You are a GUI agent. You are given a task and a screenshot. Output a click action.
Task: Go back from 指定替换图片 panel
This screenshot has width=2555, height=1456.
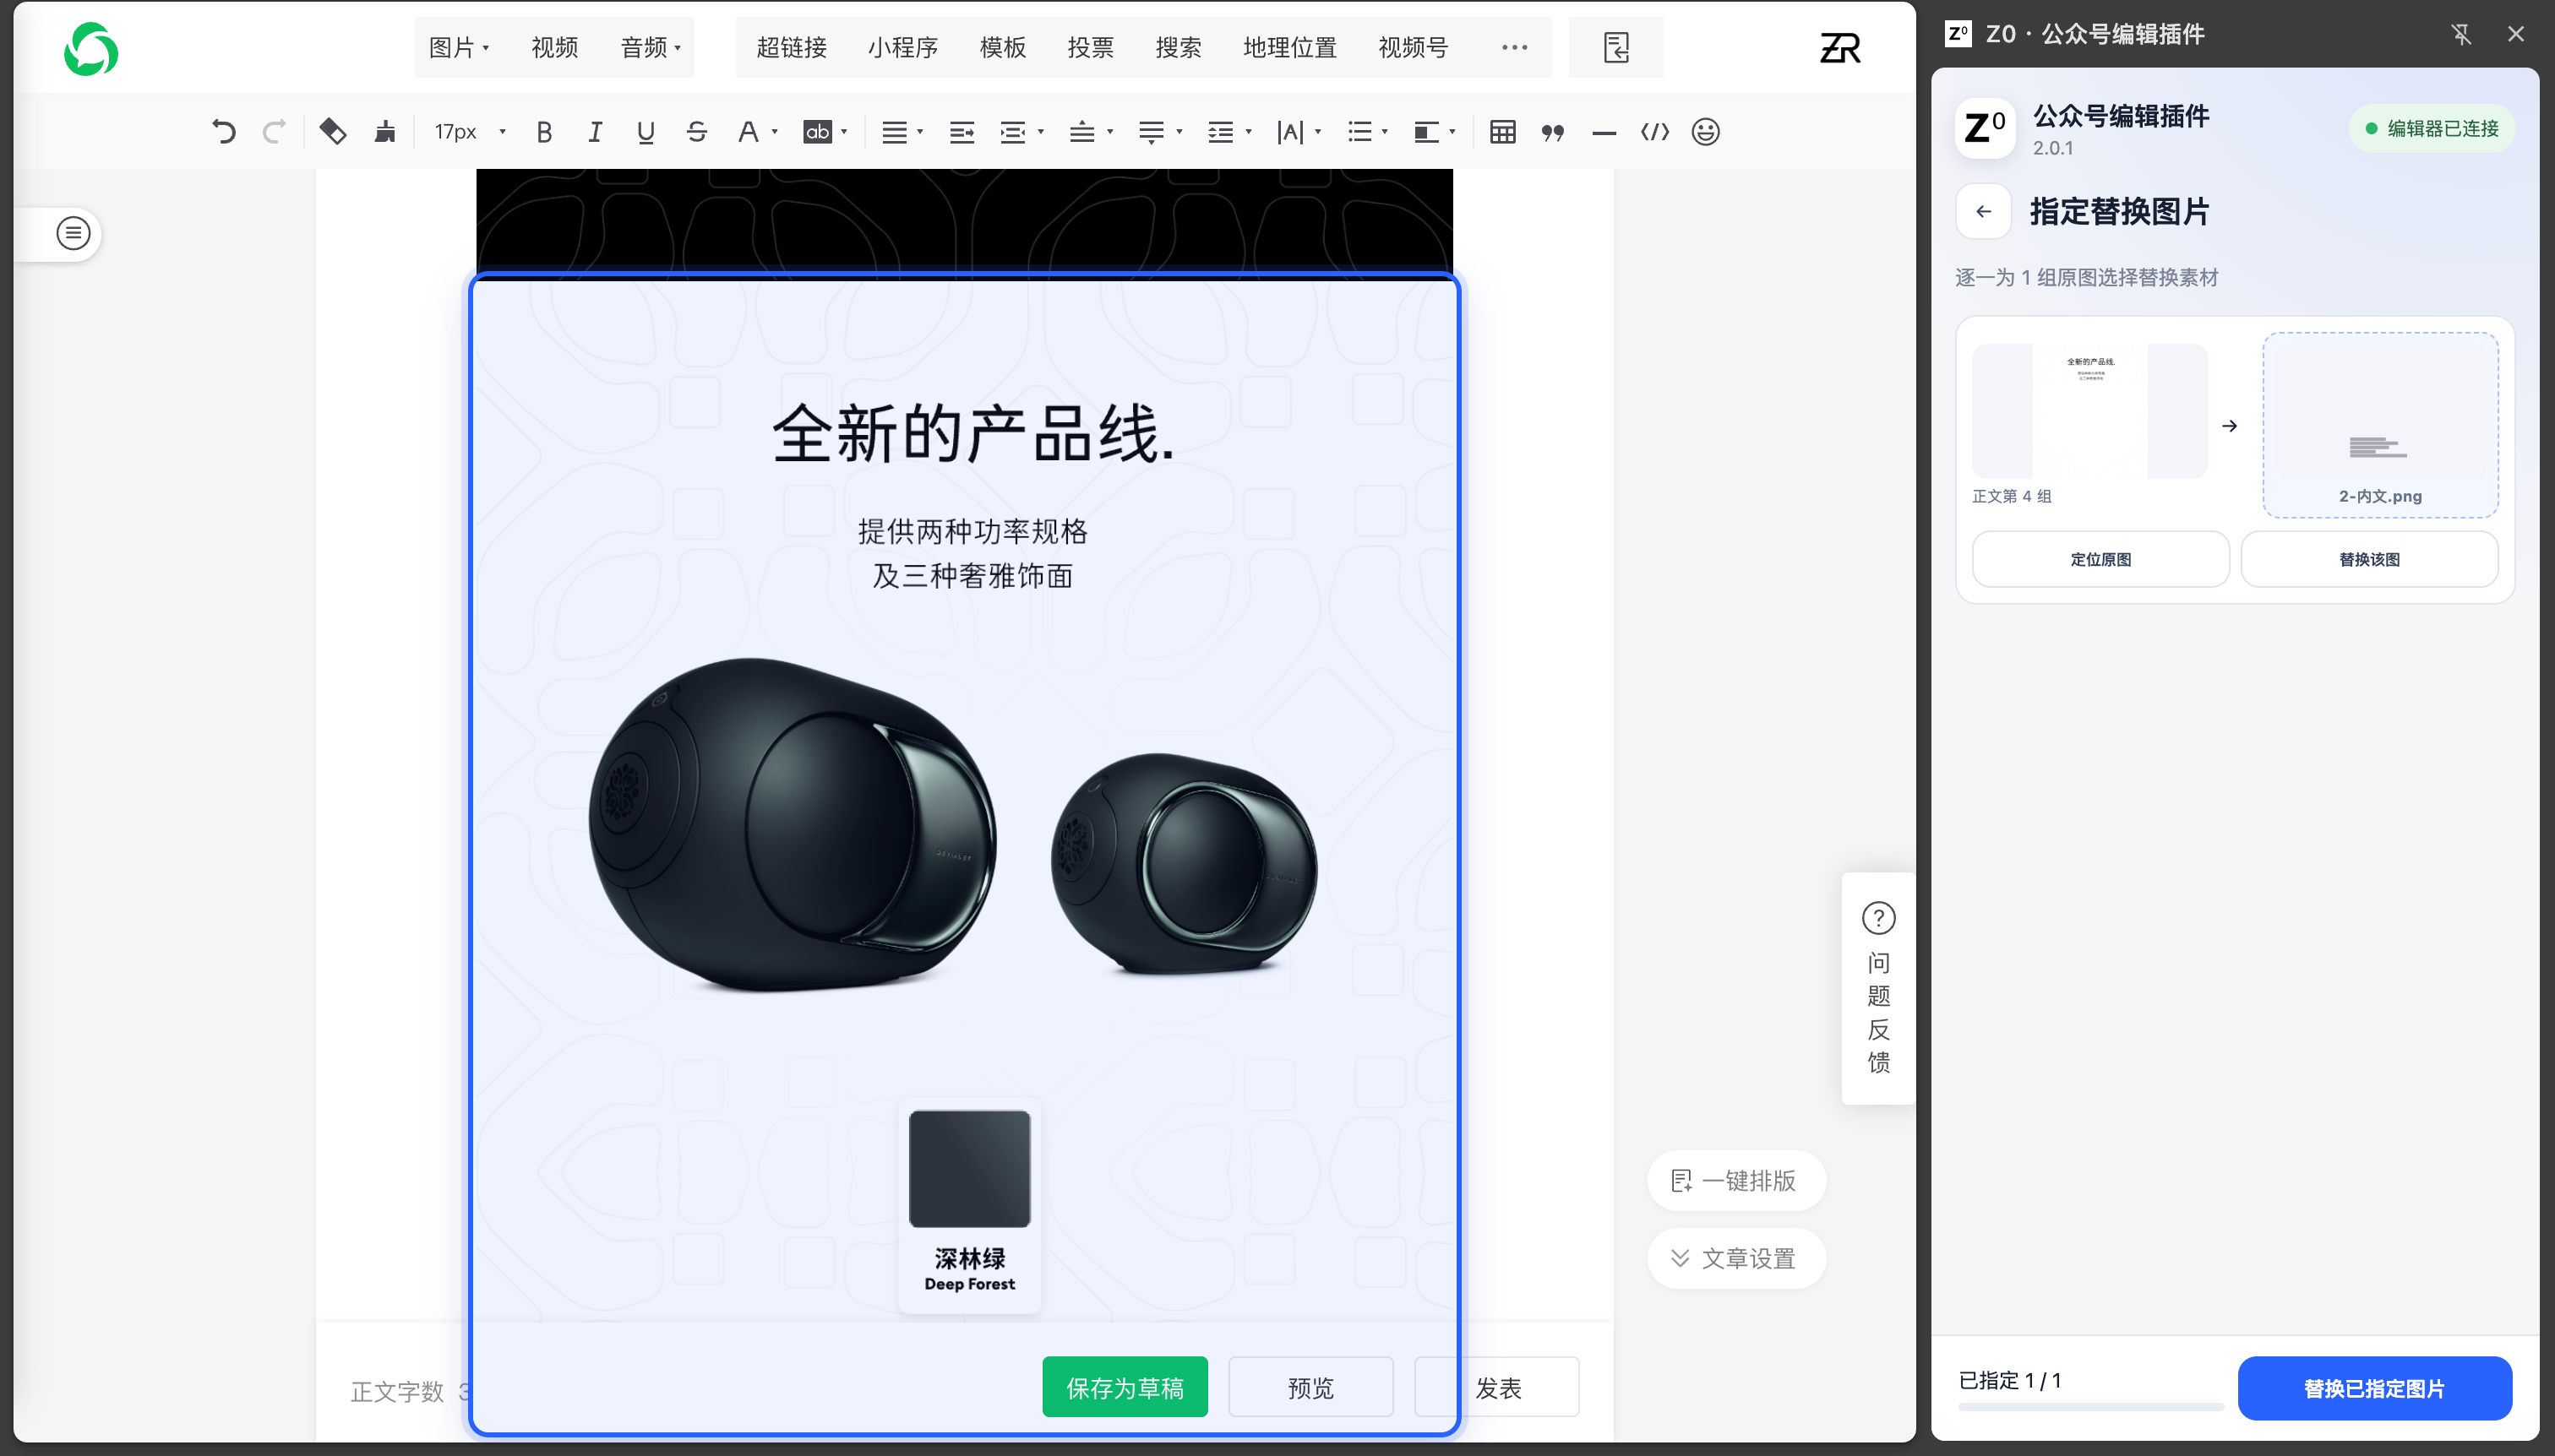pyautogui.click(x=1984, y=211)
